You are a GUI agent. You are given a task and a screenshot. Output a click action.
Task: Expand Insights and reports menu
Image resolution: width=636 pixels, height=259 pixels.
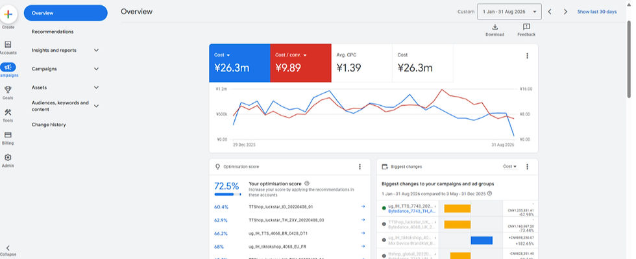[x=96, y=51]
